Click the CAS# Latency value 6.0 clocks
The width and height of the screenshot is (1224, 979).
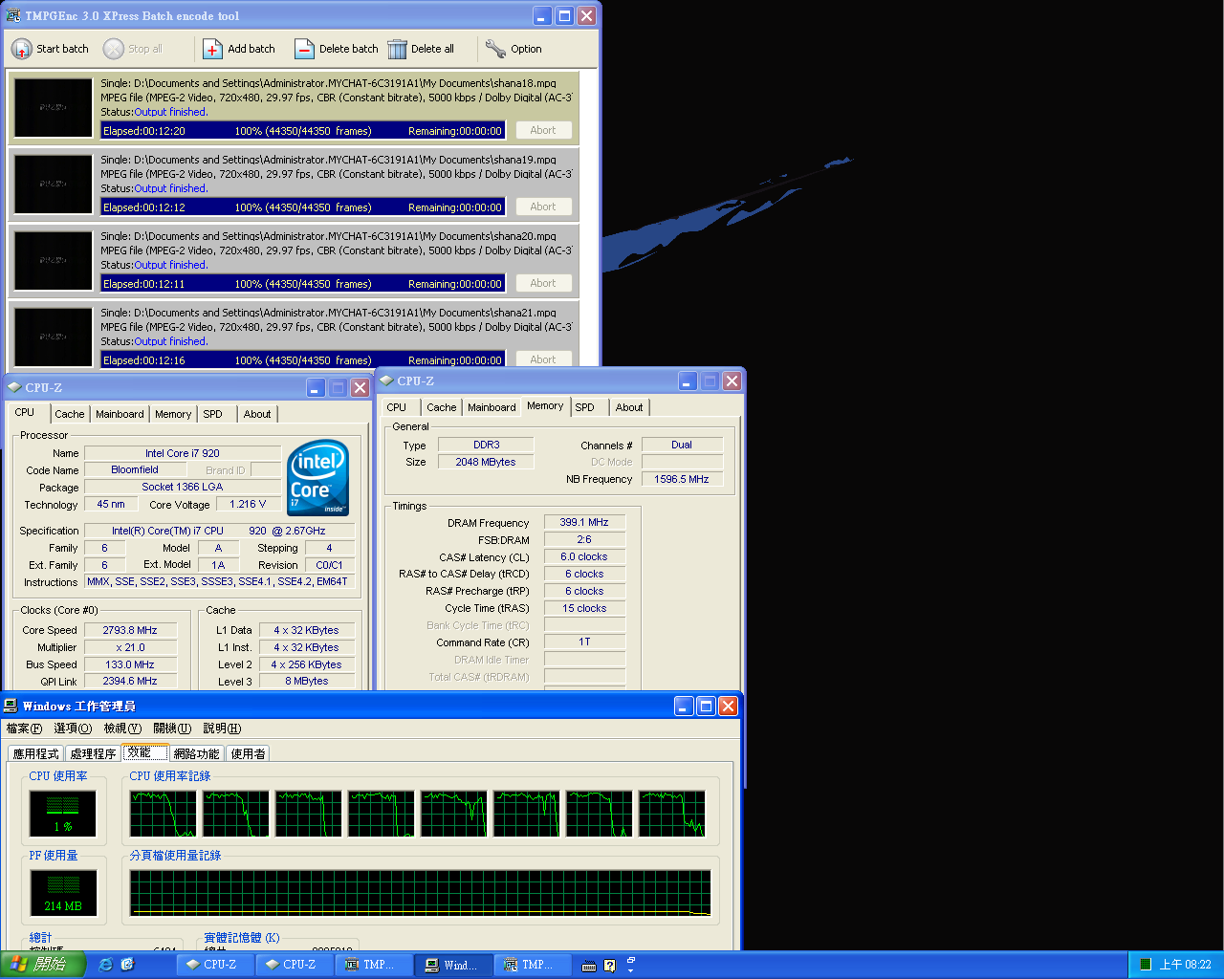584,556
